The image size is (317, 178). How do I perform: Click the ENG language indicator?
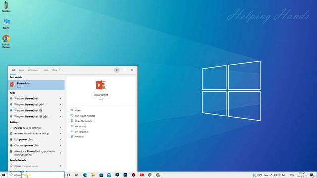tap(292, 175)
